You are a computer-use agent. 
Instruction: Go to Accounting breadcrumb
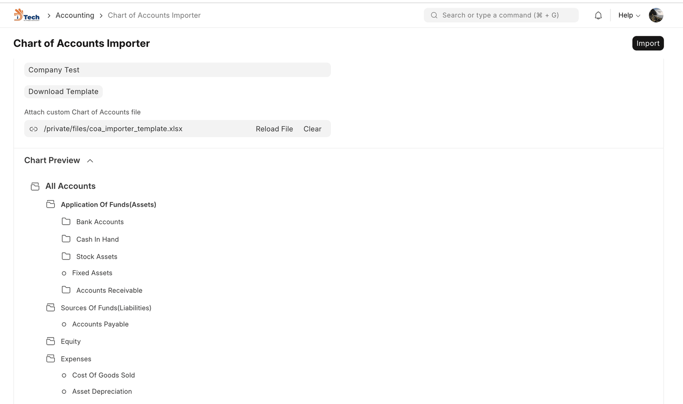pos(75,15)
